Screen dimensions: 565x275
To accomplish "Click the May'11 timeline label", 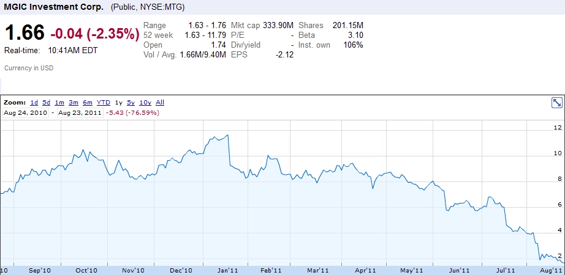I will click(412, 270).
